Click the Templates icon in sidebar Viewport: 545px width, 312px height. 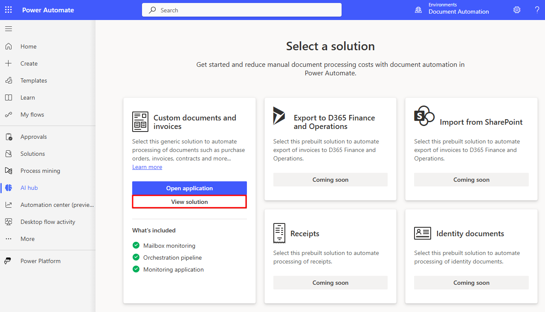coord(9,80)
